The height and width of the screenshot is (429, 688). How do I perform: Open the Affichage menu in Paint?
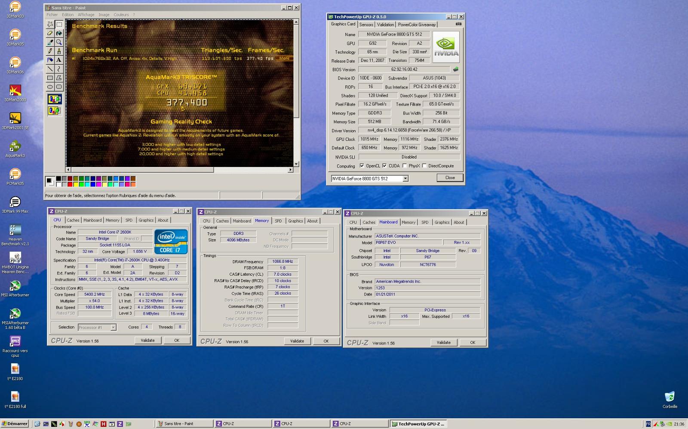point(86,15)
